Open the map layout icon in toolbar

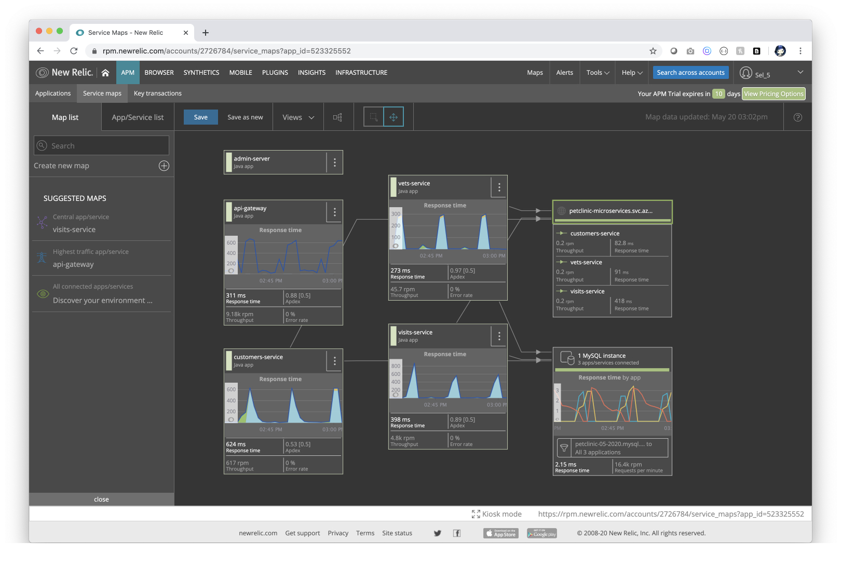click(337, 117)
